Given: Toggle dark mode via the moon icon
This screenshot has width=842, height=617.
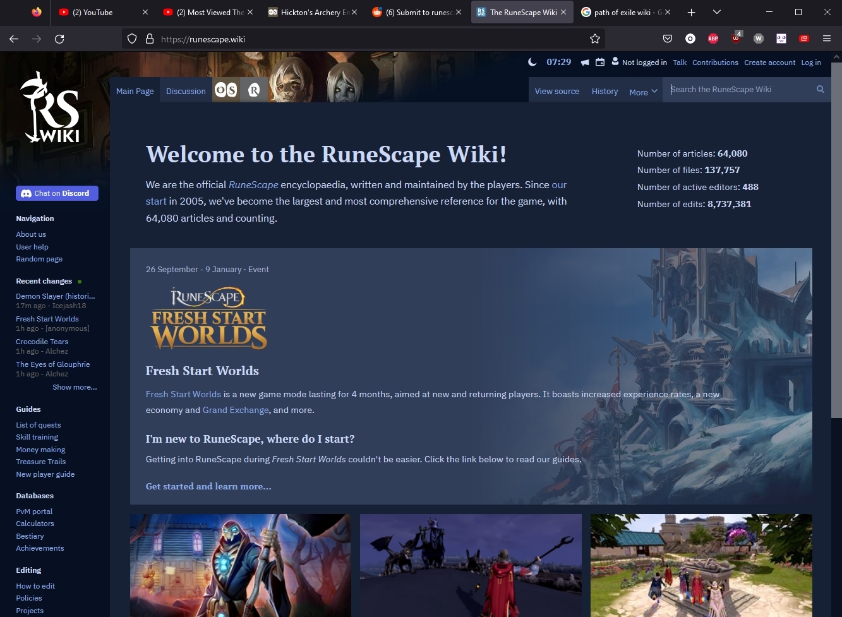Looking at the screenshot, I should 532,62.
